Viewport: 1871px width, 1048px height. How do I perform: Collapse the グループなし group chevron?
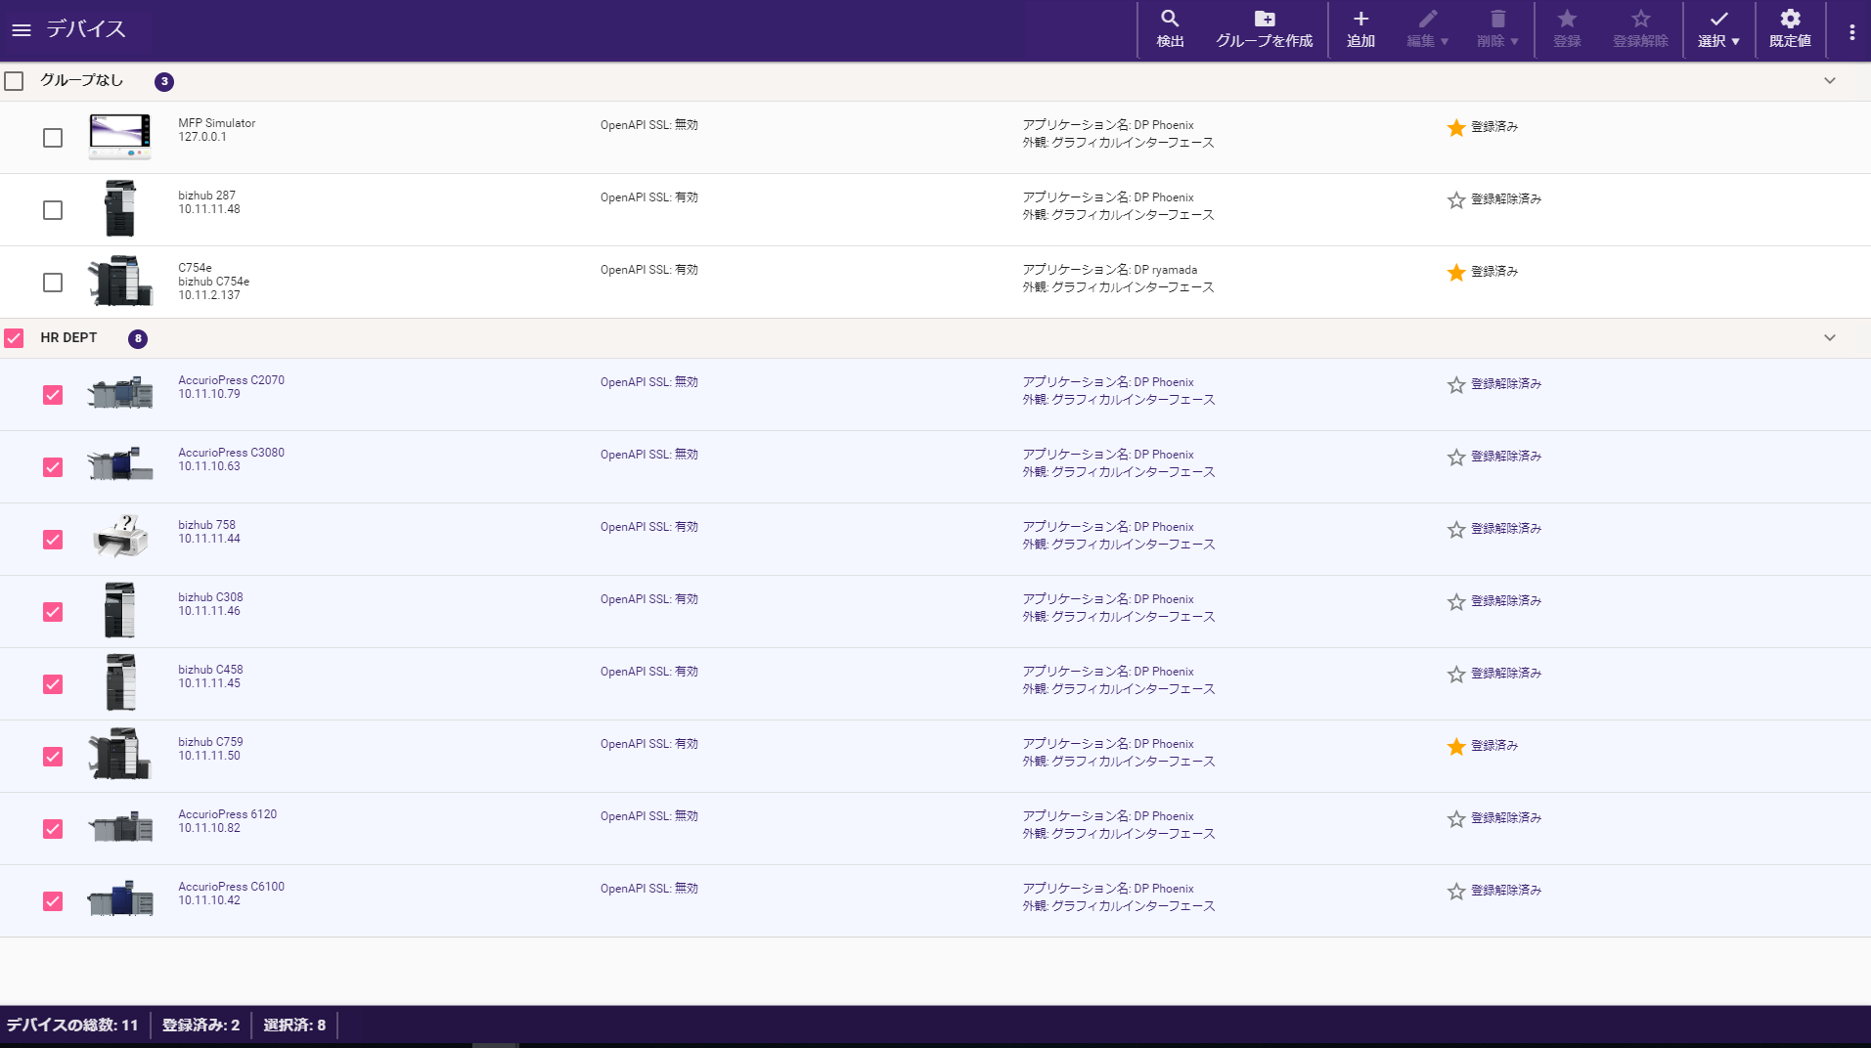pyautogui.click(x=1829, y=81)
